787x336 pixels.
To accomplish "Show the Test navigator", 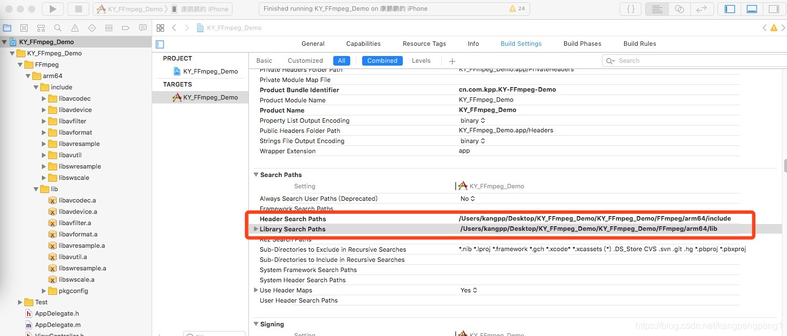I will (92, 28).
